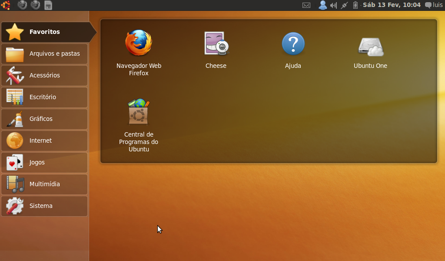Click the volume indicator icon

click(333, 5)
